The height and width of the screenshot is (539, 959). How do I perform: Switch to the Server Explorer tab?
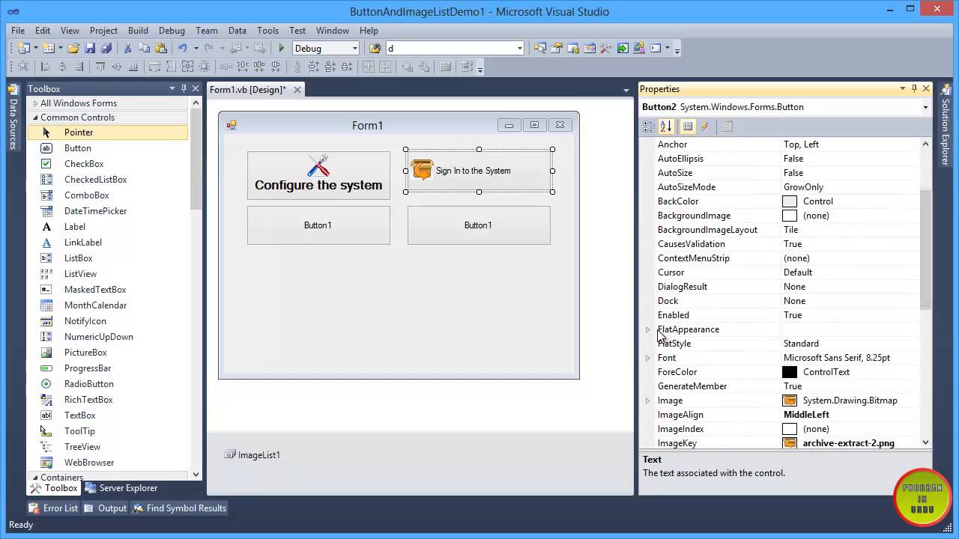(x=121, y=488)
